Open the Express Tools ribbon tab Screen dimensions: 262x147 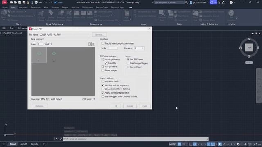[x=102, y=7]
